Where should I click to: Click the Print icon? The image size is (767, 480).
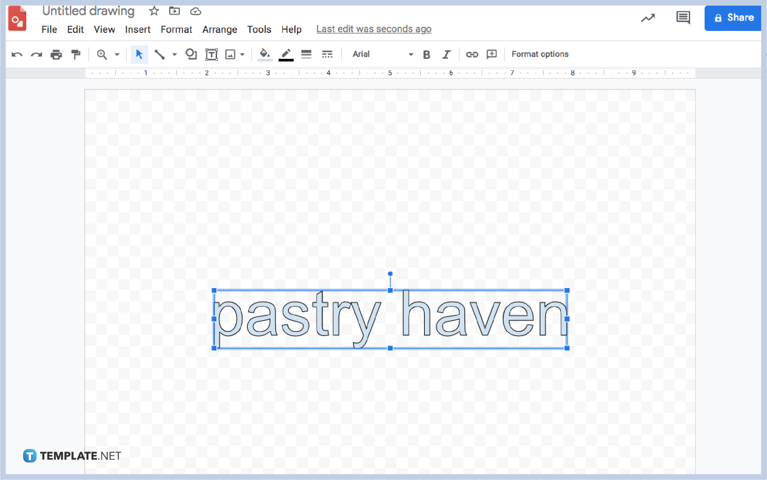coord(56,54)
